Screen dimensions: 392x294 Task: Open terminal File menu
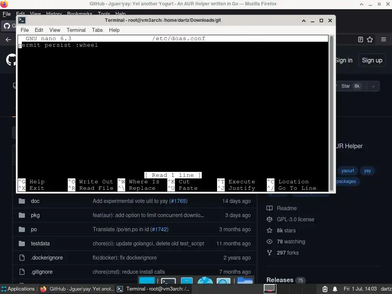tap(24, 30)
